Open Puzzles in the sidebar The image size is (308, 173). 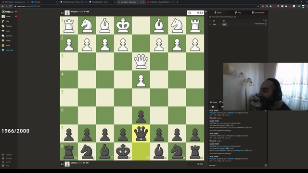tap(7, 26)
